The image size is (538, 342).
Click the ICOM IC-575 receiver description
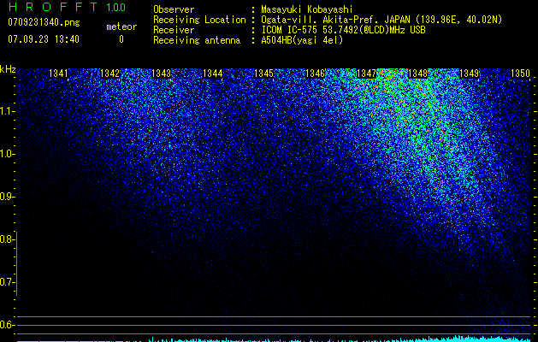pos(343,30)
